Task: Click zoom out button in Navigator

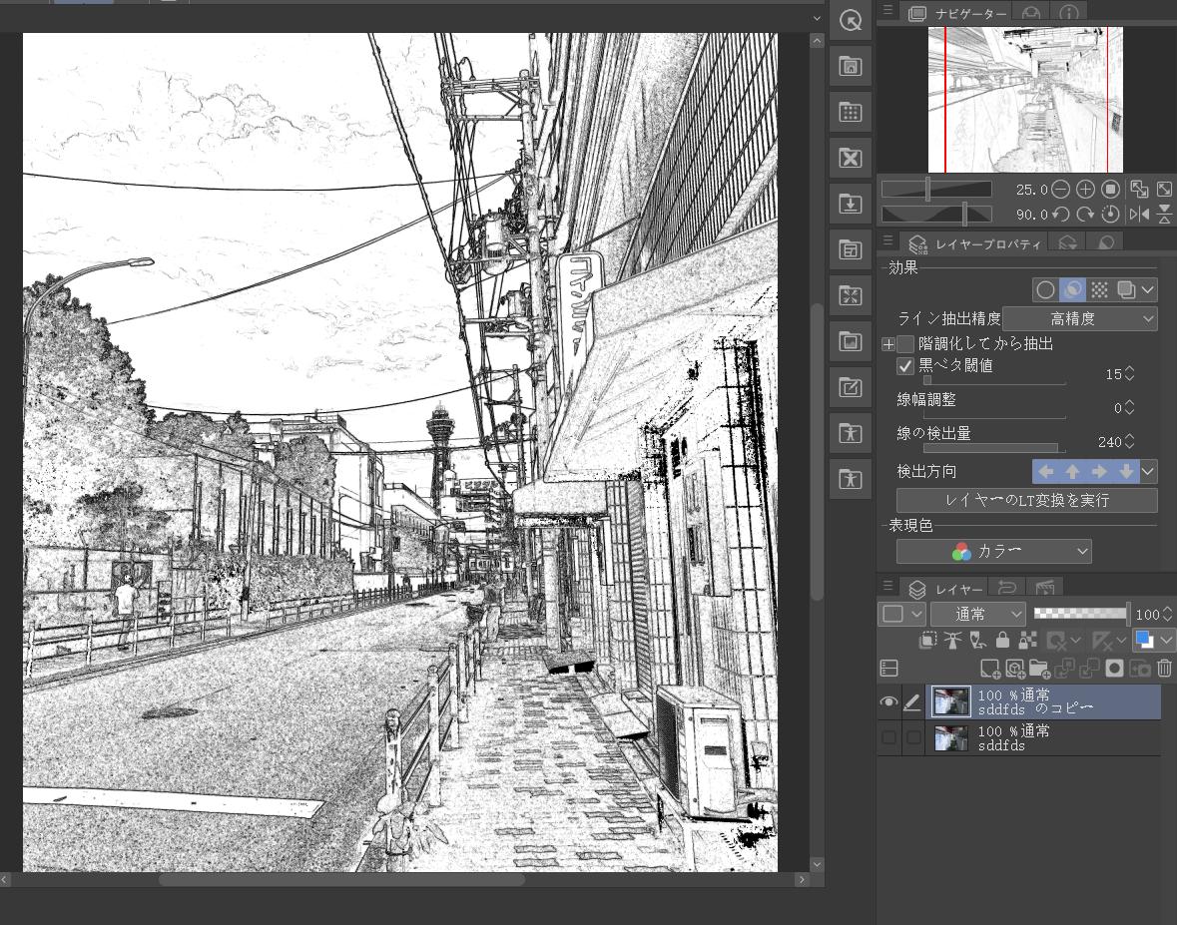Action: tap(1060, 189)
